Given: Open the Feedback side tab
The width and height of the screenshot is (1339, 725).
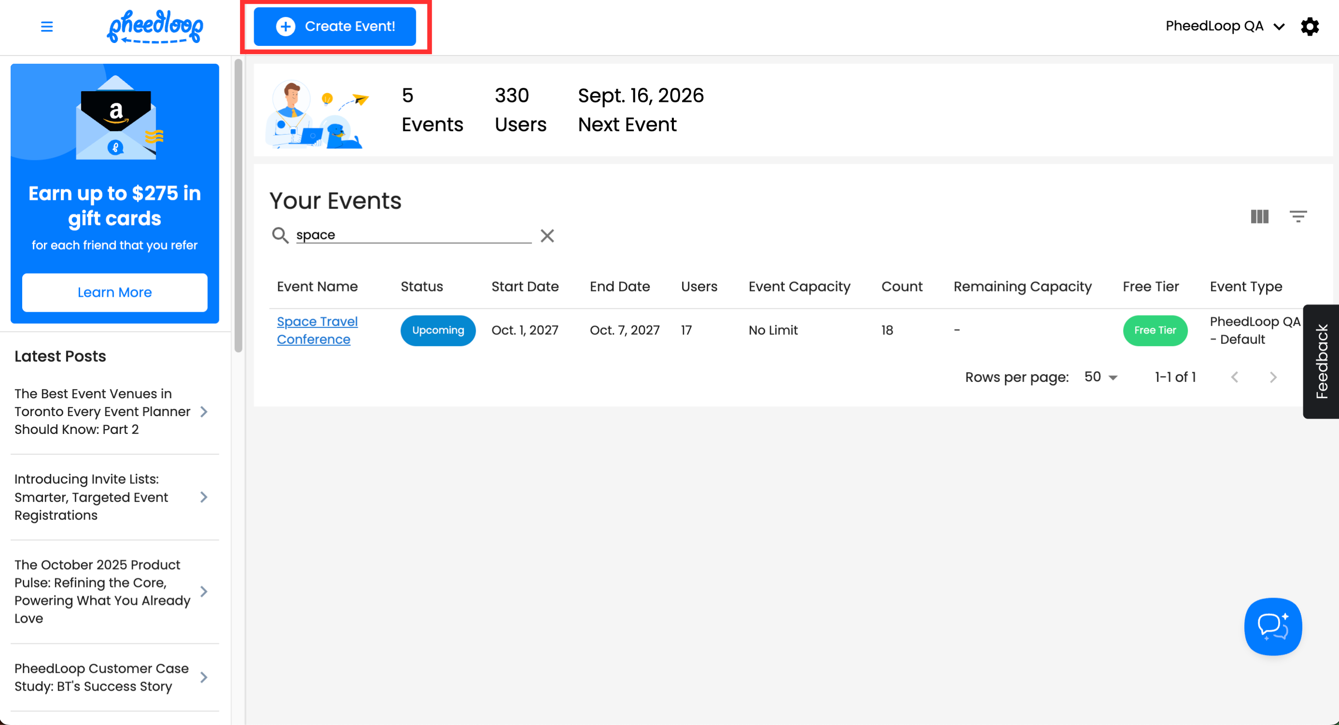Looking at the screenshot, I should (1321, 362).
